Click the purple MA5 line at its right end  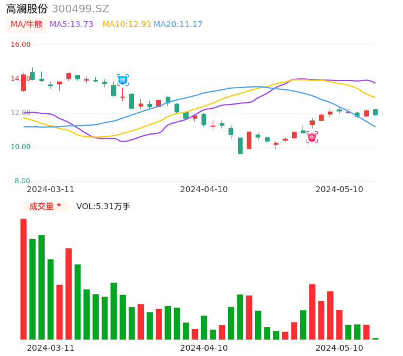pyautogui.click(x=374, y=82)
